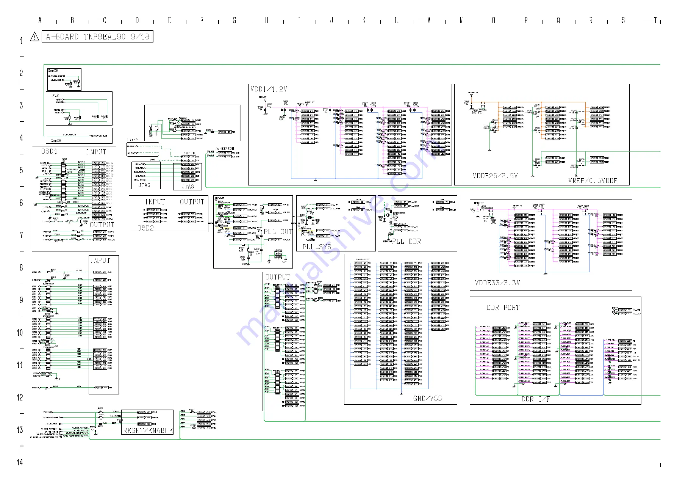The width and height of the screenshot is (677, 479).
Task: Click the 'OUTPUT' heading left of GND/VSS block
Action: (x=278, y=277)
